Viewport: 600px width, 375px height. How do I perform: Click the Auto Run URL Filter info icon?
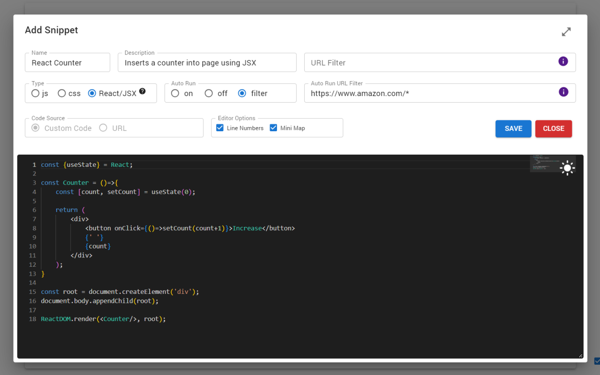[x=563, y=92]
